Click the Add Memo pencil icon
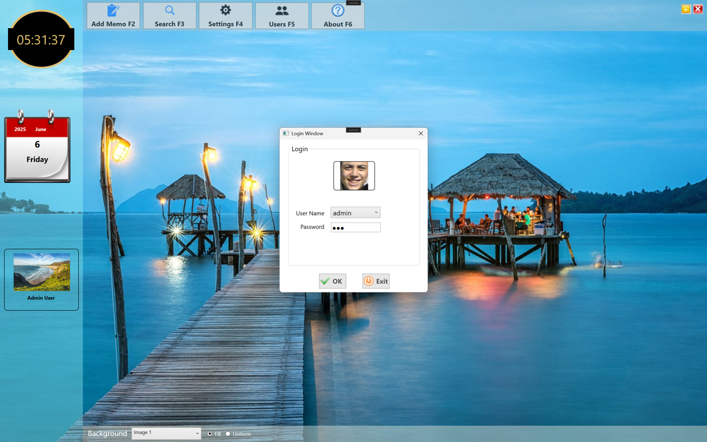 click(x=113, y=11)
